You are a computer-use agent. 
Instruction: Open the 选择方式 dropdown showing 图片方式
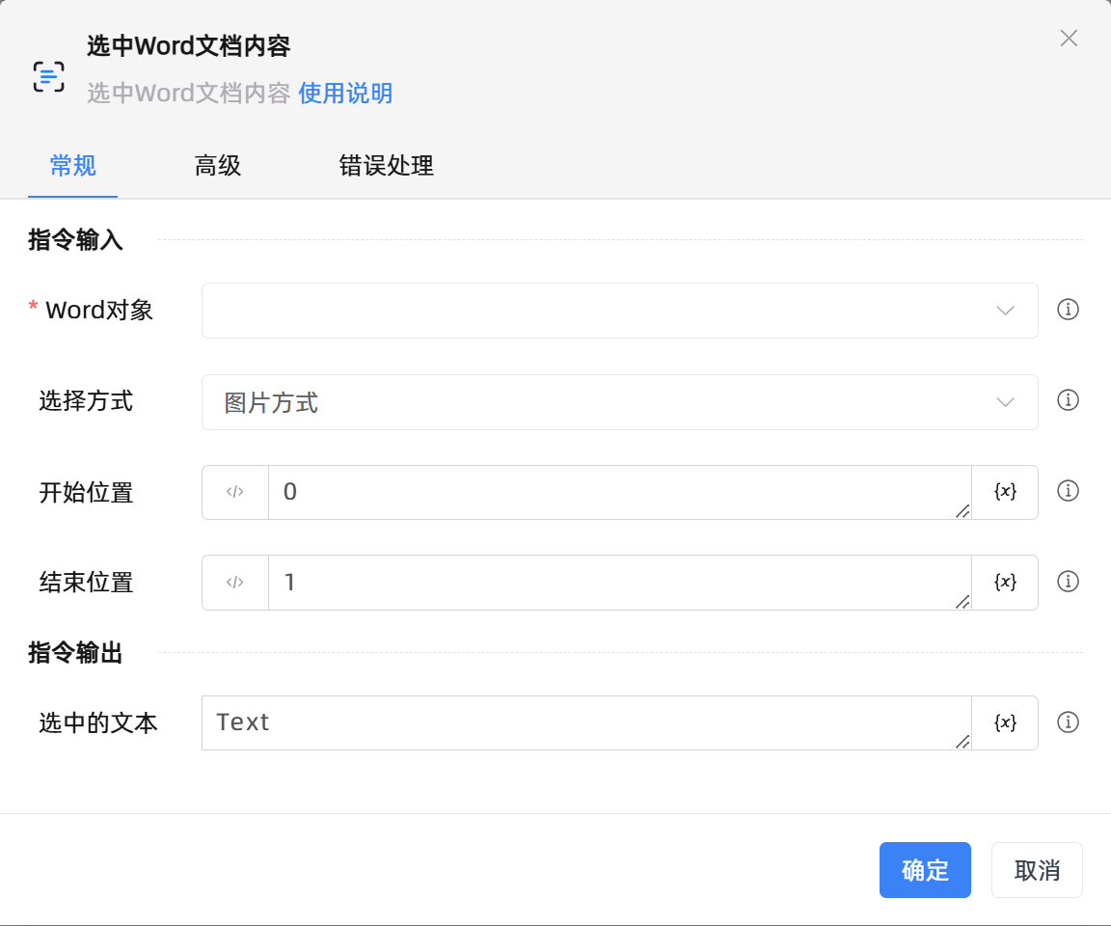pos(620,401)
